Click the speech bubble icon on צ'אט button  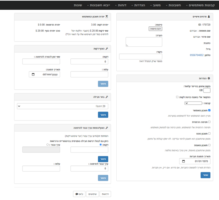click(x=77, y=194)
